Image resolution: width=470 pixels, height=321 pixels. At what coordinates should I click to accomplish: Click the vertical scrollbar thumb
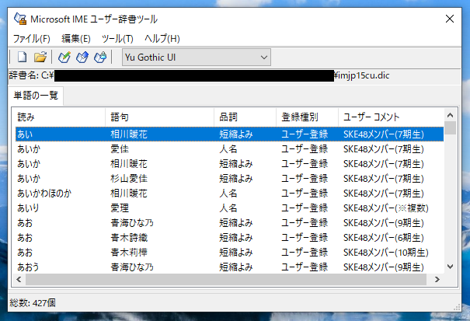pos(451,127)
